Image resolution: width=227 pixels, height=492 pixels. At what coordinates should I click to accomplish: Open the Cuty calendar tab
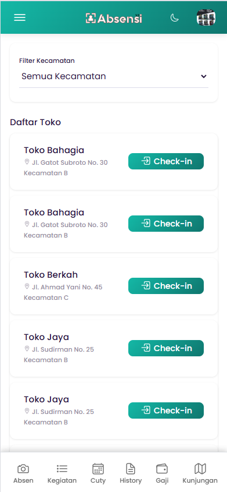(x=98, y=473)
